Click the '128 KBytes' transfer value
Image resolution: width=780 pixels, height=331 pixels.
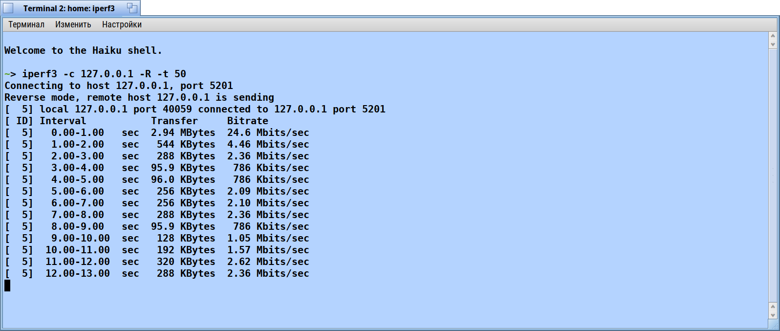[186, 238]
